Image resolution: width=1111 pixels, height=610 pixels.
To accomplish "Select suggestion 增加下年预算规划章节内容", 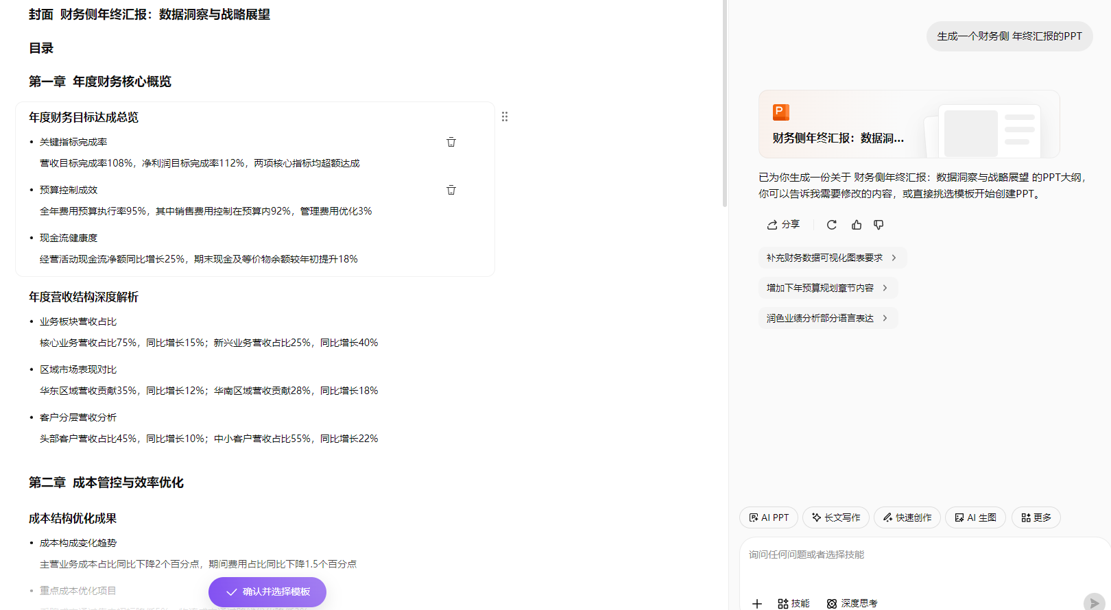I will 827,288.
